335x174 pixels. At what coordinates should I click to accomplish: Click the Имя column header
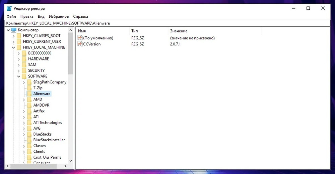click(102, 31)
